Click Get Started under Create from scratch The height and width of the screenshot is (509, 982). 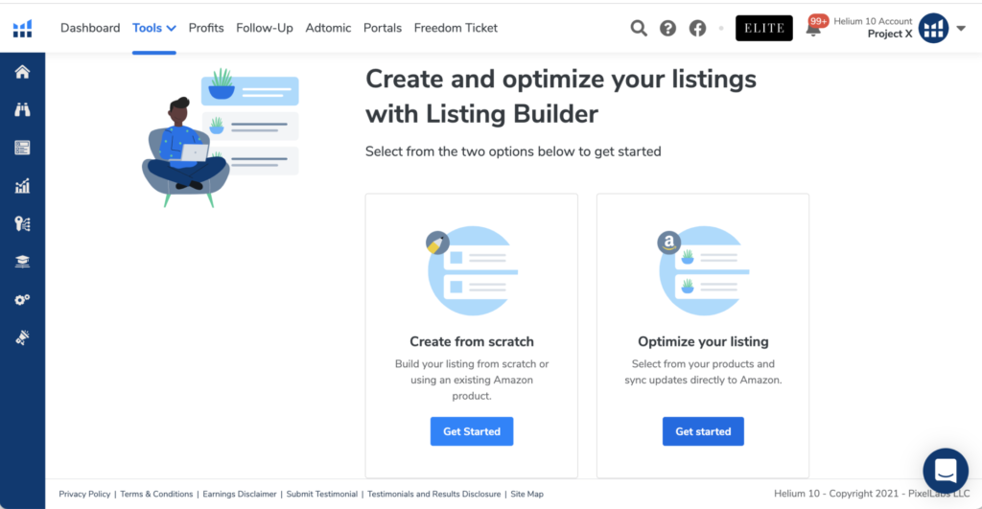click(472, 431)
